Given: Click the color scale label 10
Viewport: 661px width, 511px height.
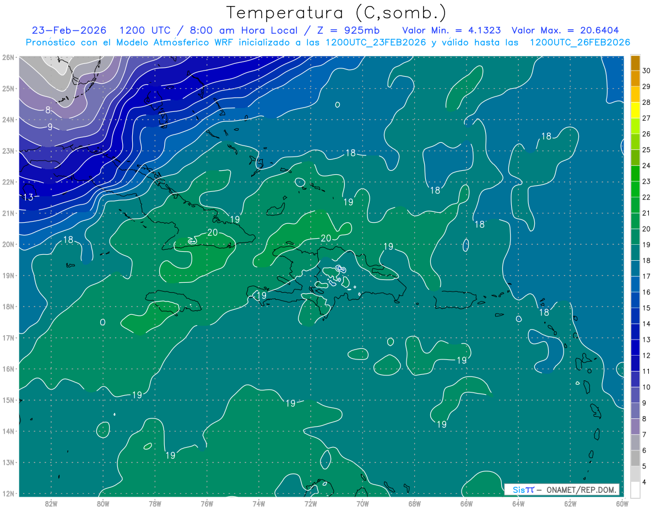Looking at the screenshot, I should click(x=647, y=387).
